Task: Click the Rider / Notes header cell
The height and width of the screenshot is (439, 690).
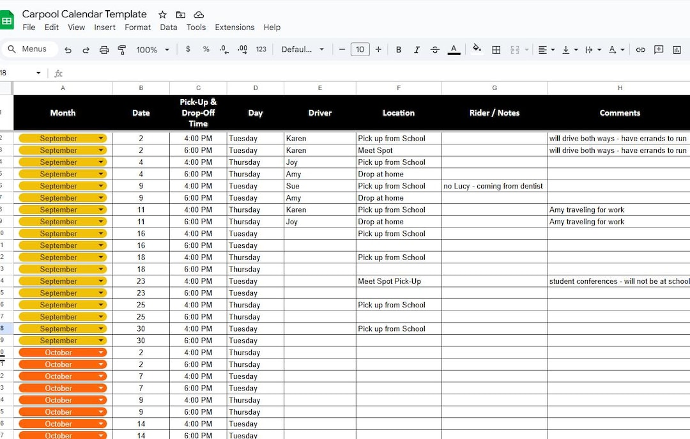Action: 494,112
